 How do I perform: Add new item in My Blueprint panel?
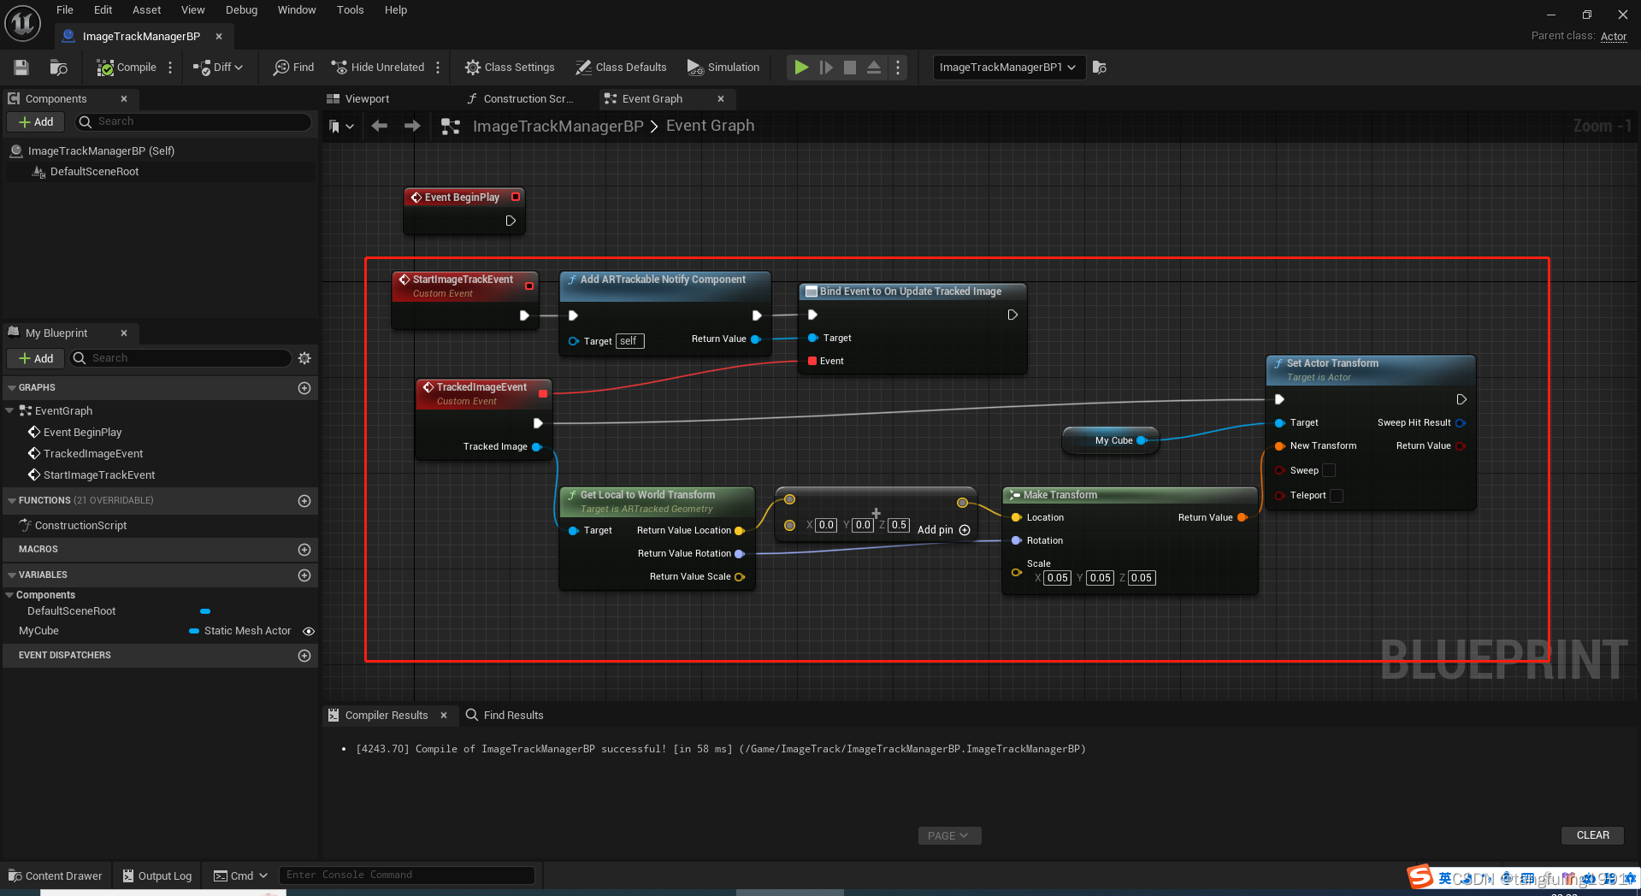click(36, 358)
